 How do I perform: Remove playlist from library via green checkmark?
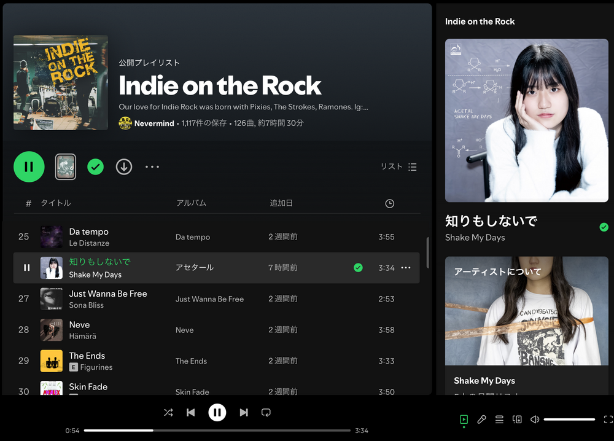coord(96,167)
